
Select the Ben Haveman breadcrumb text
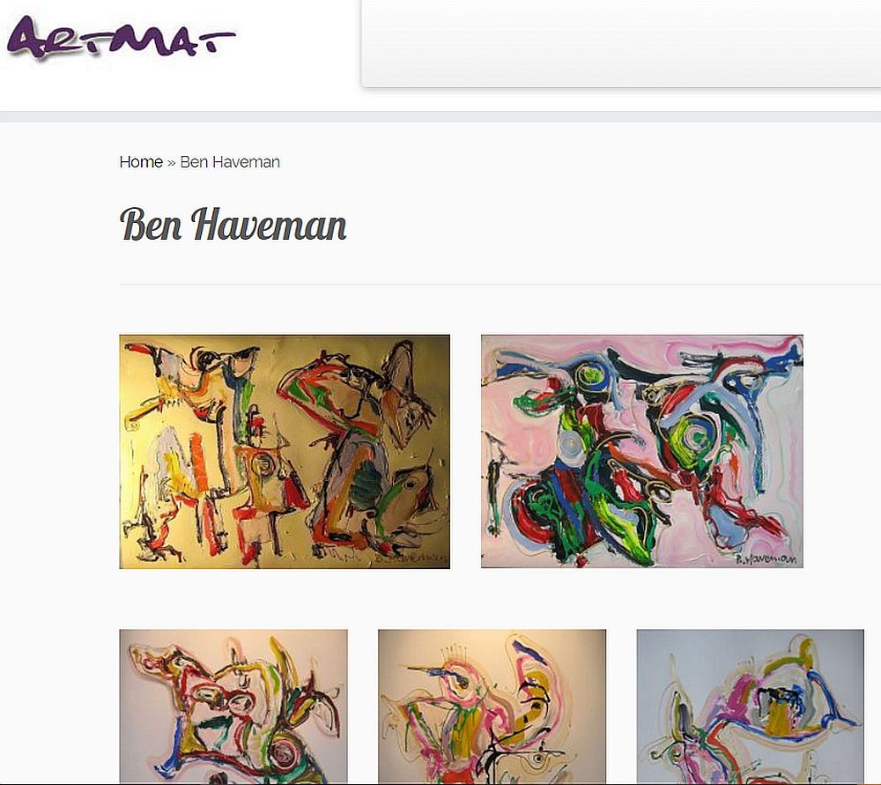click(230, 162)
